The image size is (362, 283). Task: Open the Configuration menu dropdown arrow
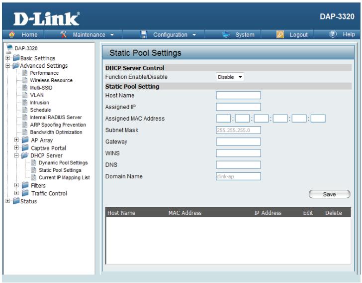coord(194,35)
